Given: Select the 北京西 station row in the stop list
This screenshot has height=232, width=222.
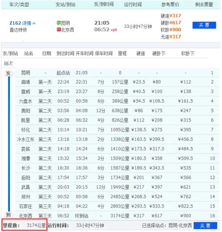Looking at the screenshot, I should 117,216.
